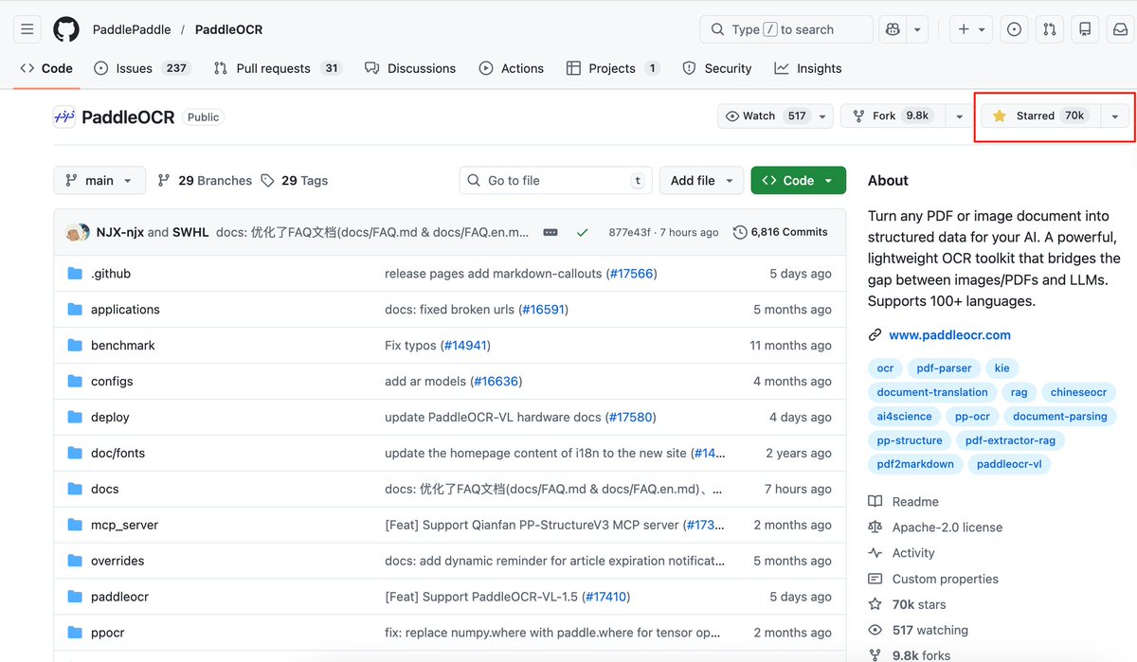Open the issues inbox icon in header
Screen dimensions: 1137x662
[1014, 29]
